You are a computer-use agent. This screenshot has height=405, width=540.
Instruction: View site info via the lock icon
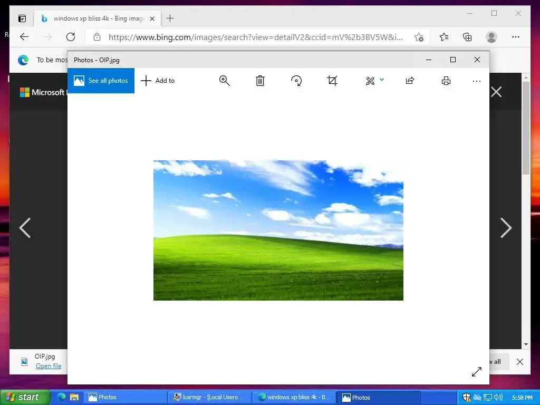tap(97, 37)
